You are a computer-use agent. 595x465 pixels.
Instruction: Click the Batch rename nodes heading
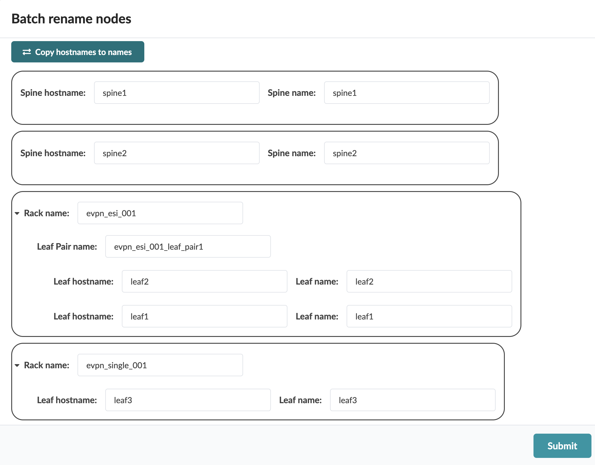click(x=71, y=19)
